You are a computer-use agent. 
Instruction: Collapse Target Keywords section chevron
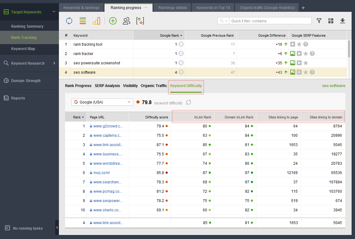pos(54,11)
